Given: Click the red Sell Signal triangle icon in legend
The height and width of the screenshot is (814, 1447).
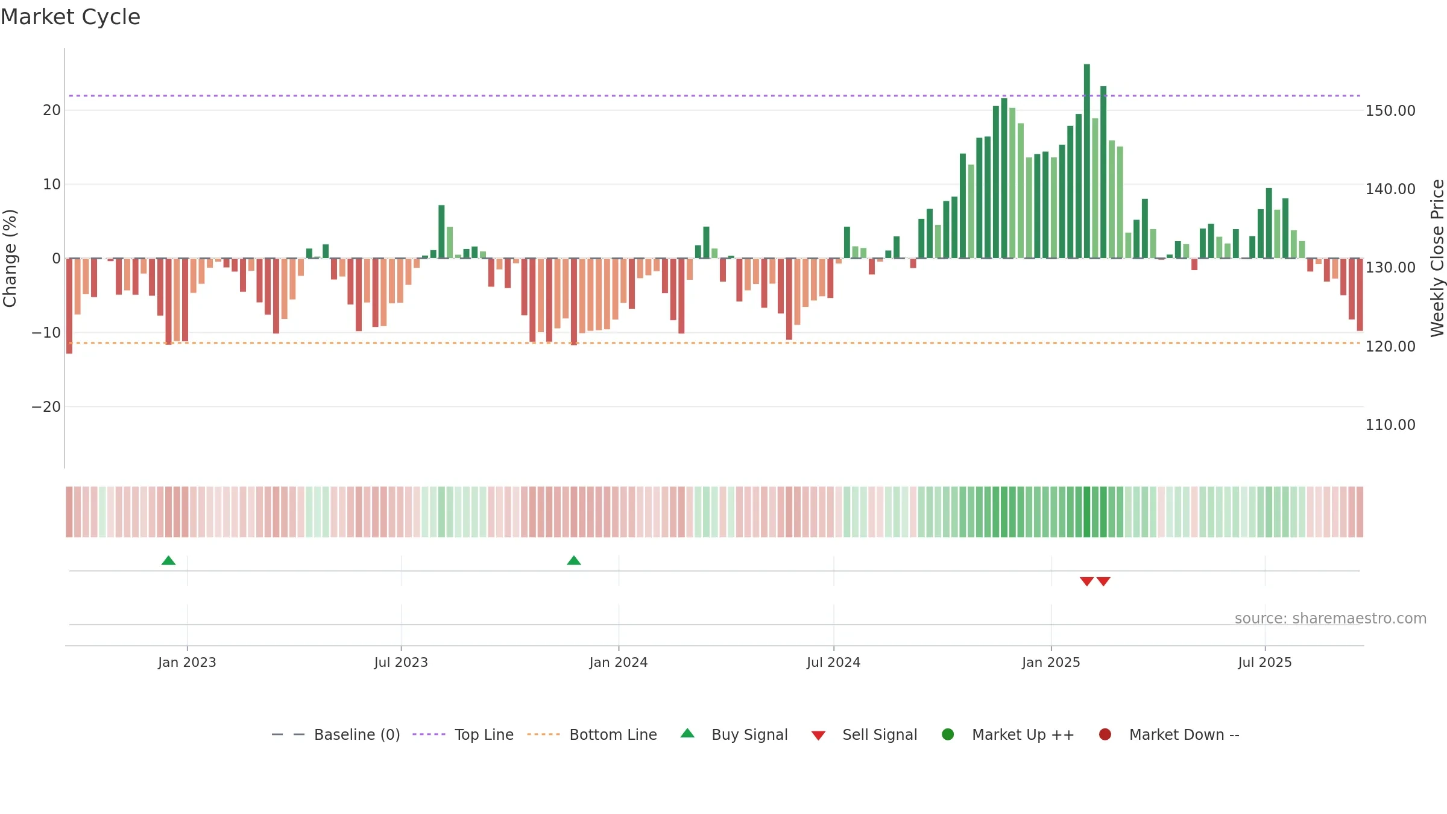Looking at the screenshot, I should 818,736.
